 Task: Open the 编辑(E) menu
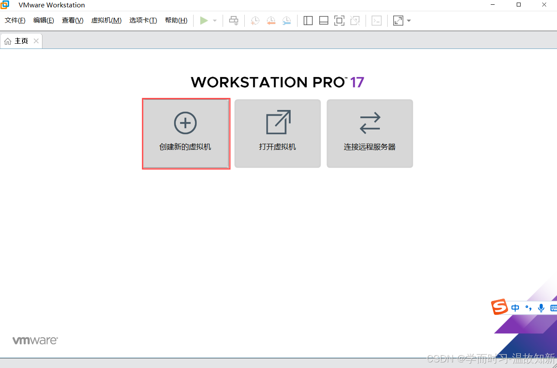44,20
